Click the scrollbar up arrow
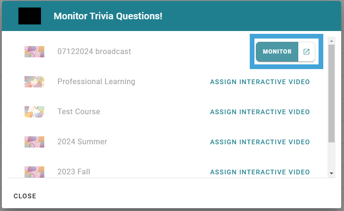The height and width of the screenshot is (211, 344). pyautogui.click(x=331, y=41)
